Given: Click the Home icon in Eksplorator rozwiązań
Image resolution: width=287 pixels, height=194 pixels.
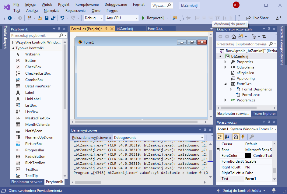Looking at the screenshot, I should 233,37.
